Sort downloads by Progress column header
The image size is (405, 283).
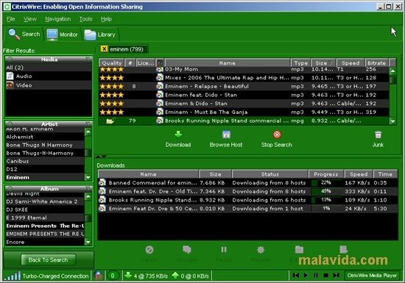(x=325, y=174)
